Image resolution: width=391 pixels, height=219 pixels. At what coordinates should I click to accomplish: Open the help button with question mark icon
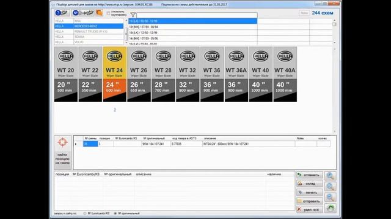click(x=62, y=13)
